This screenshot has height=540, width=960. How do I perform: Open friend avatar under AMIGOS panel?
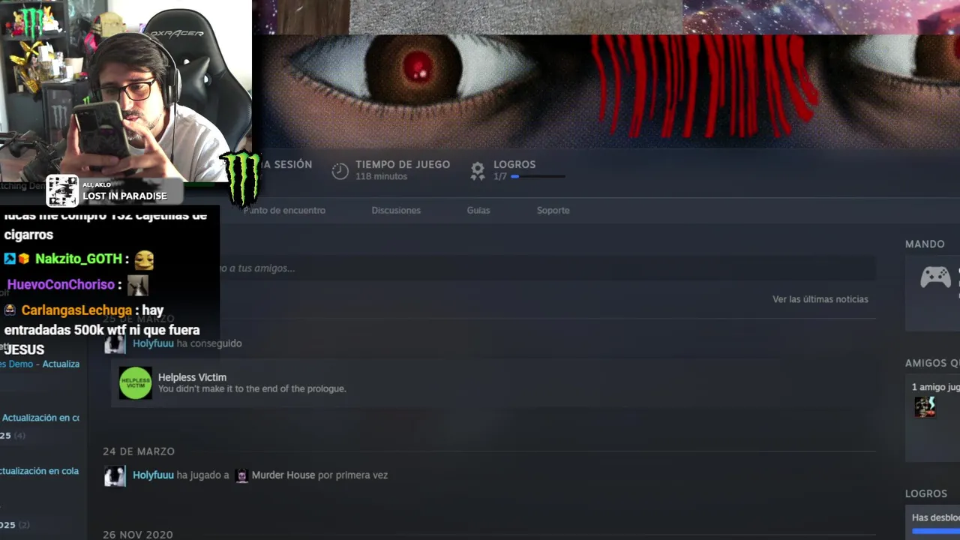[925, 407]
